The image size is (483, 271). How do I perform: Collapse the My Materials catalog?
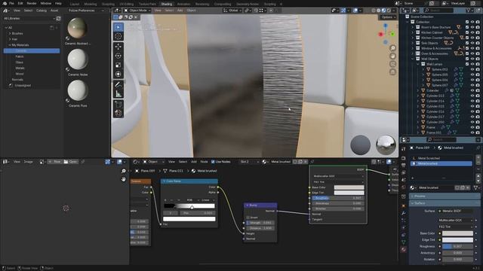[10, 45]
